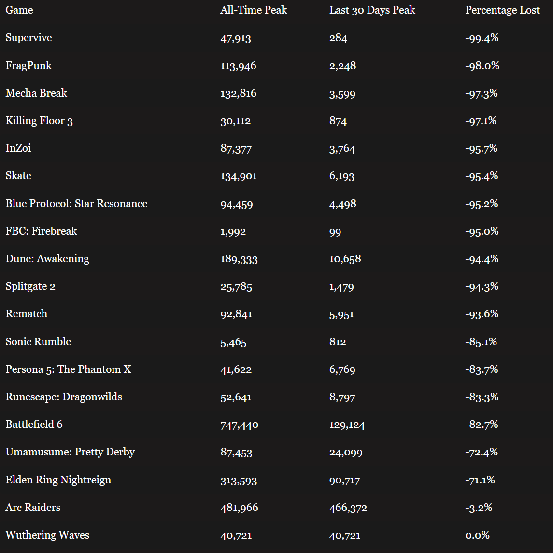Select Runescape: Dragonwilds in the list
This screenshot has width=553, height=553.
[64, 397]
